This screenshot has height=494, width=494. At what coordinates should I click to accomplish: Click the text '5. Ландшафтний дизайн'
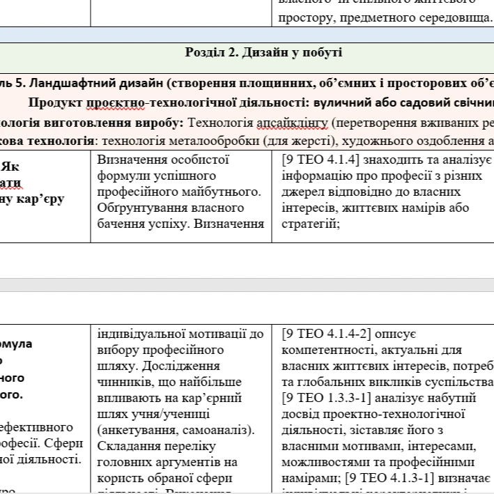click(x=89, y=83)
